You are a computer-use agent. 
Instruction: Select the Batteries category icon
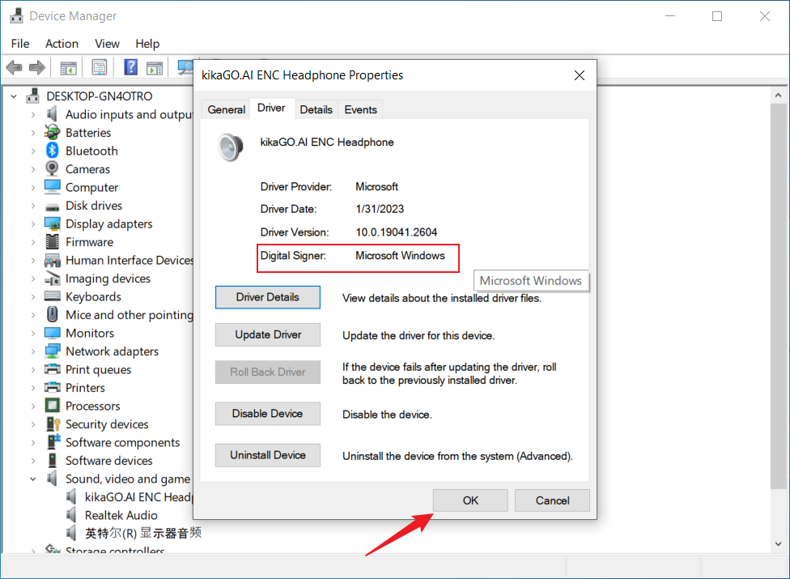click(52, 133)
